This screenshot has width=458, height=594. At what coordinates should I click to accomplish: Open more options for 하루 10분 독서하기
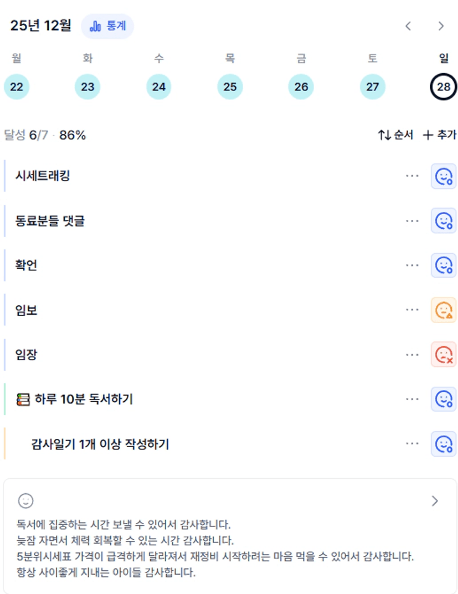coord(412,399)
